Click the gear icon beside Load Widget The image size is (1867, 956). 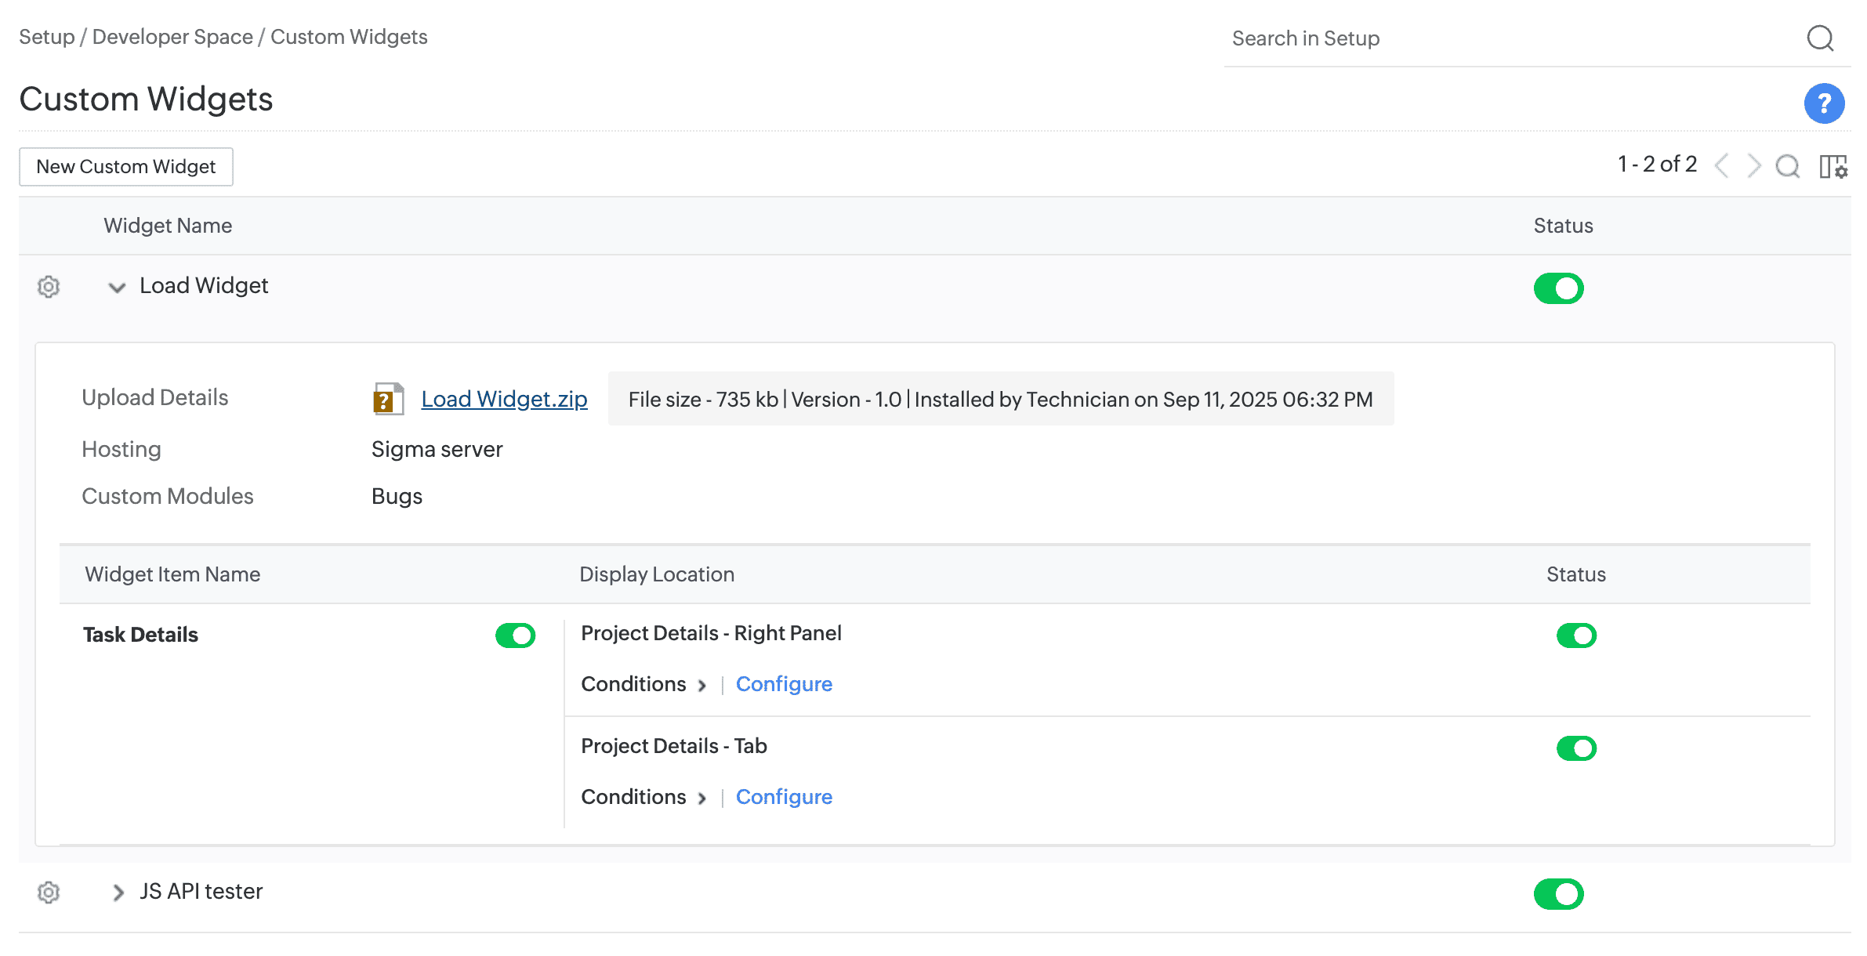[x=49, y=287]
